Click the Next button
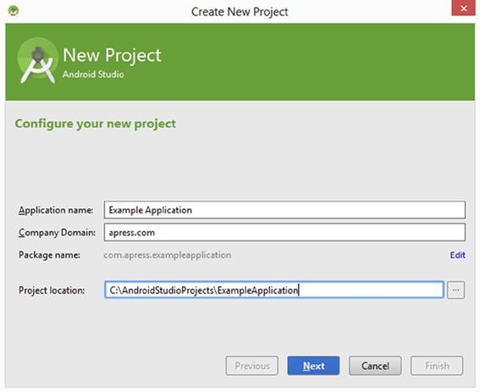The height and width of the screenshot is (392, 480). pyautogui.click(x=313, y=366)
